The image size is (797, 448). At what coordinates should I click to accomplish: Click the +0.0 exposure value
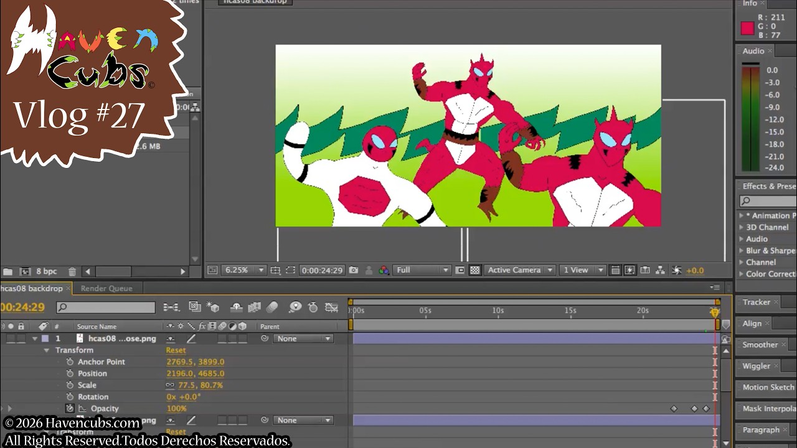695,270
